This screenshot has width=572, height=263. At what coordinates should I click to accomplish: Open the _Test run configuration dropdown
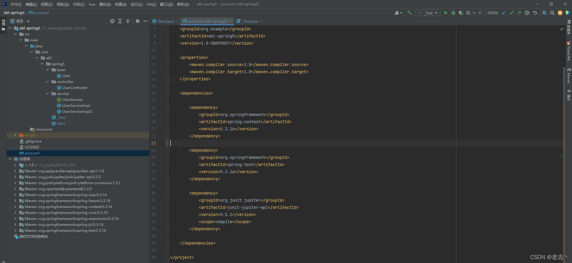pyautogui.click(x=428, y=13)
